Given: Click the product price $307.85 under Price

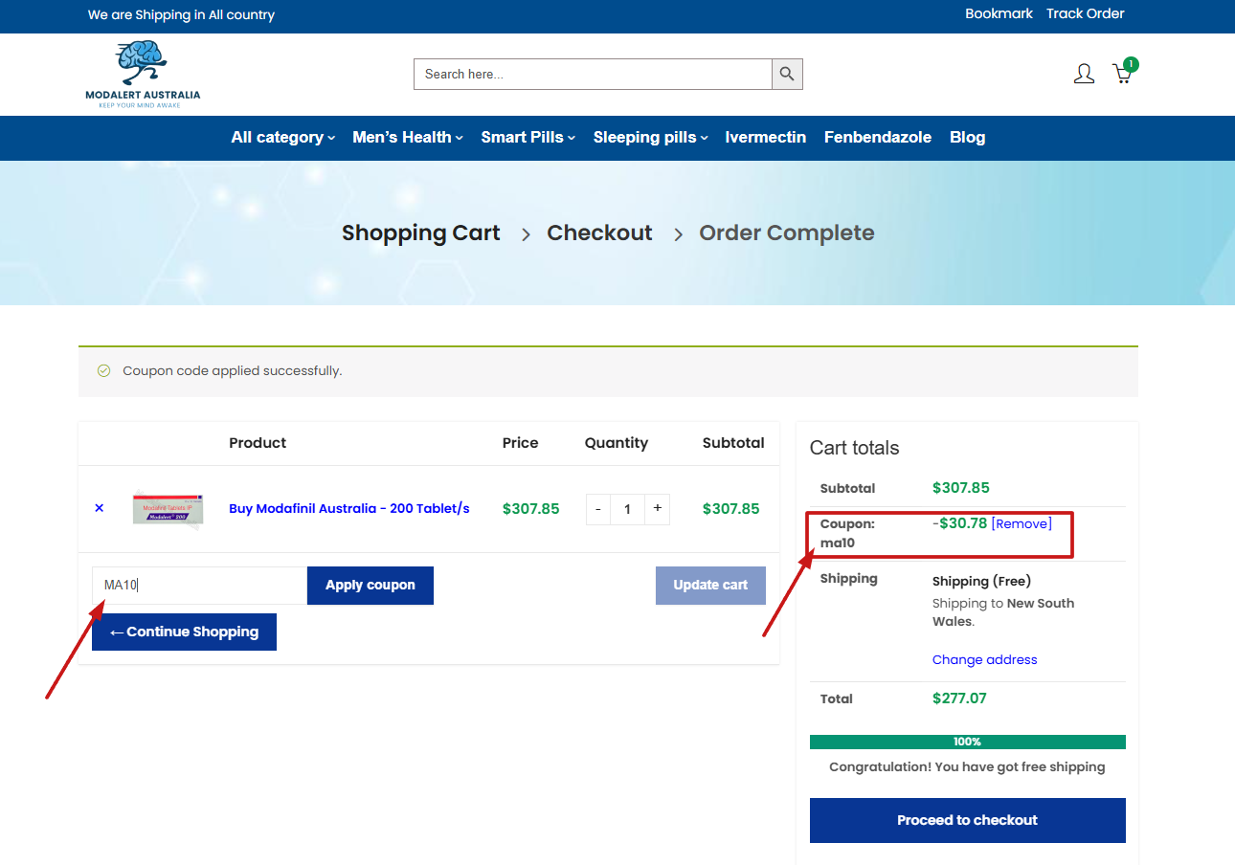Looking at the screenshot, I should (530, 508).
